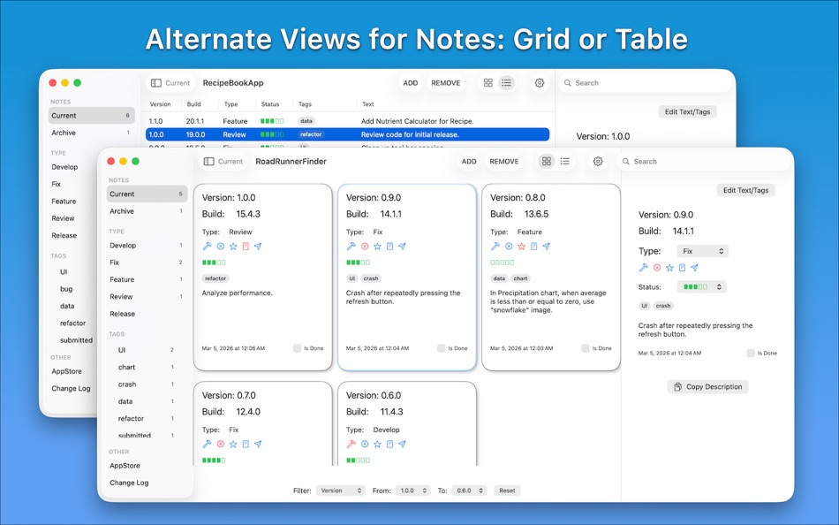Image resolution: width=839 pixels, height=525 pixels.
Task: Click the Copy Description button
Action: 707,386
